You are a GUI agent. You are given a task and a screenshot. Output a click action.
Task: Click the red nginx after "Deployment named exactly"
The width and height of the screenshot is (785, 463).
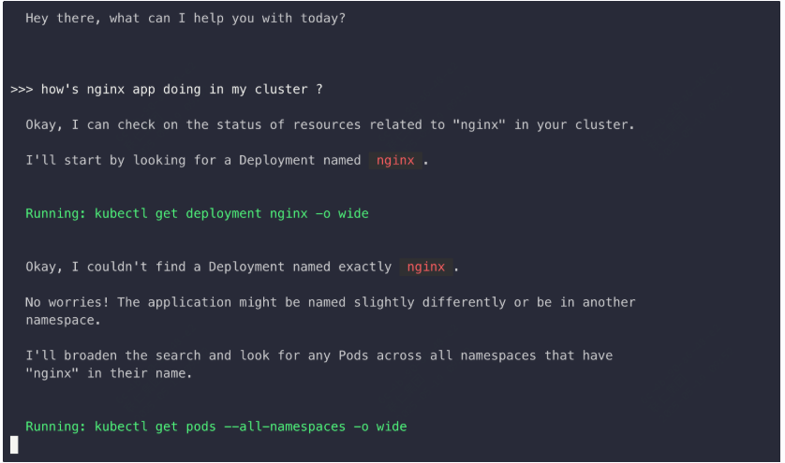425,268
